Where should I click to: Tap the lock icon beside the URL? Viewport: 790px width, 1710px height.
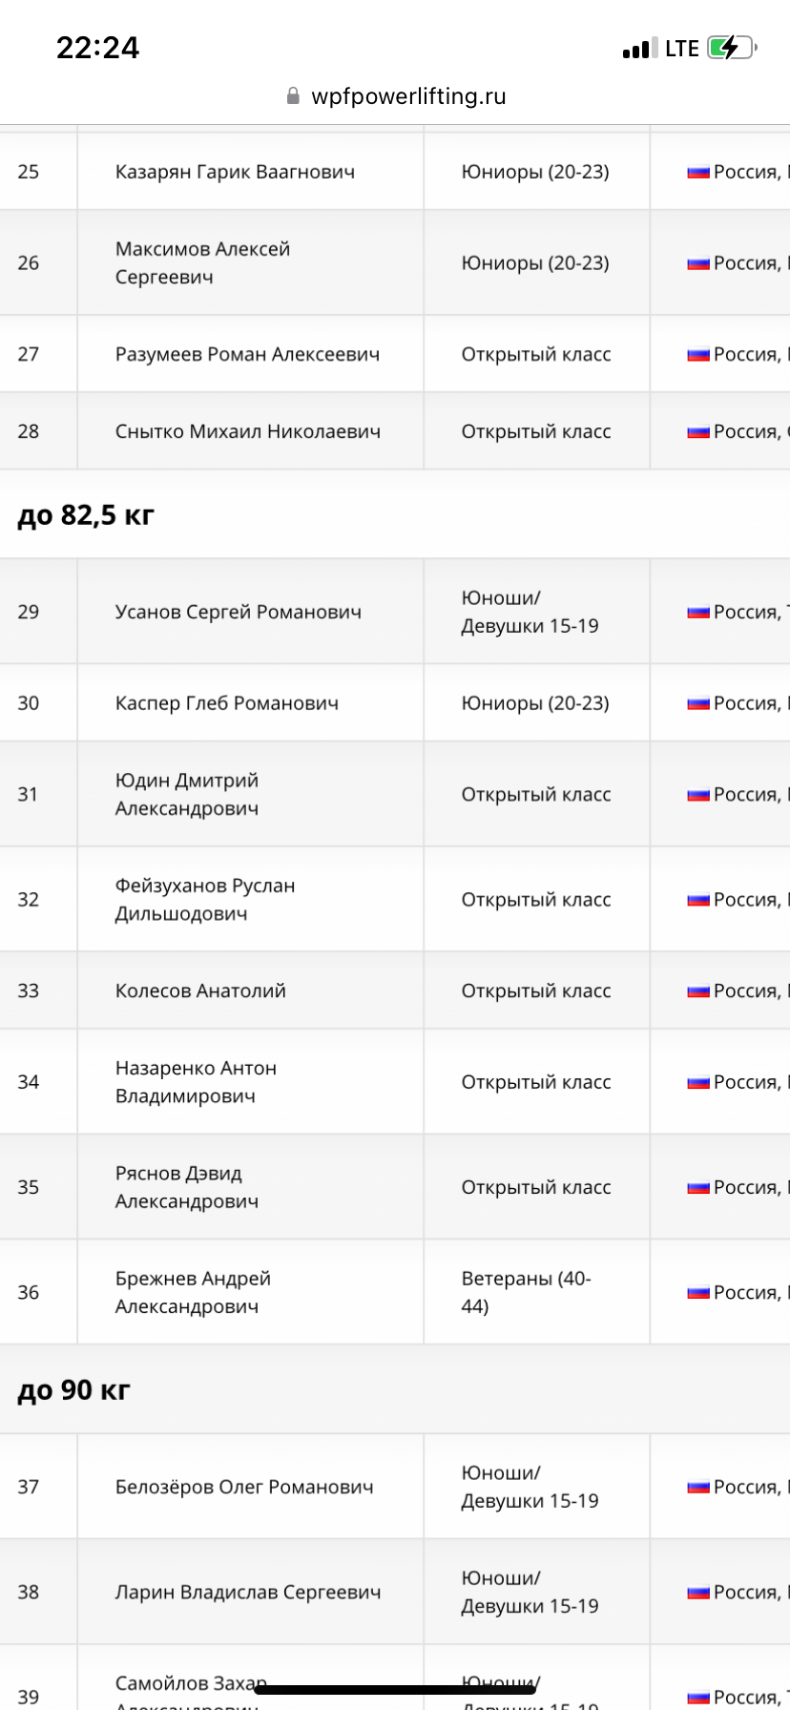click(x=293, y=96)
